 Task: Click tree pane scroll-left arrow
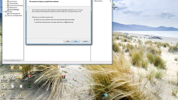click(x=4, y=60)
